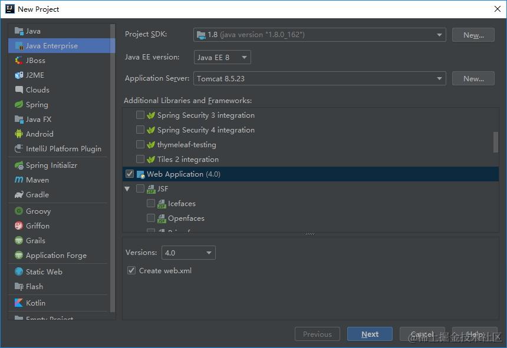Viewport: 507px width, 348px height.
Task: Open the Java EE version dropdown
Action: pyautogui.click(x=222, y=58)
